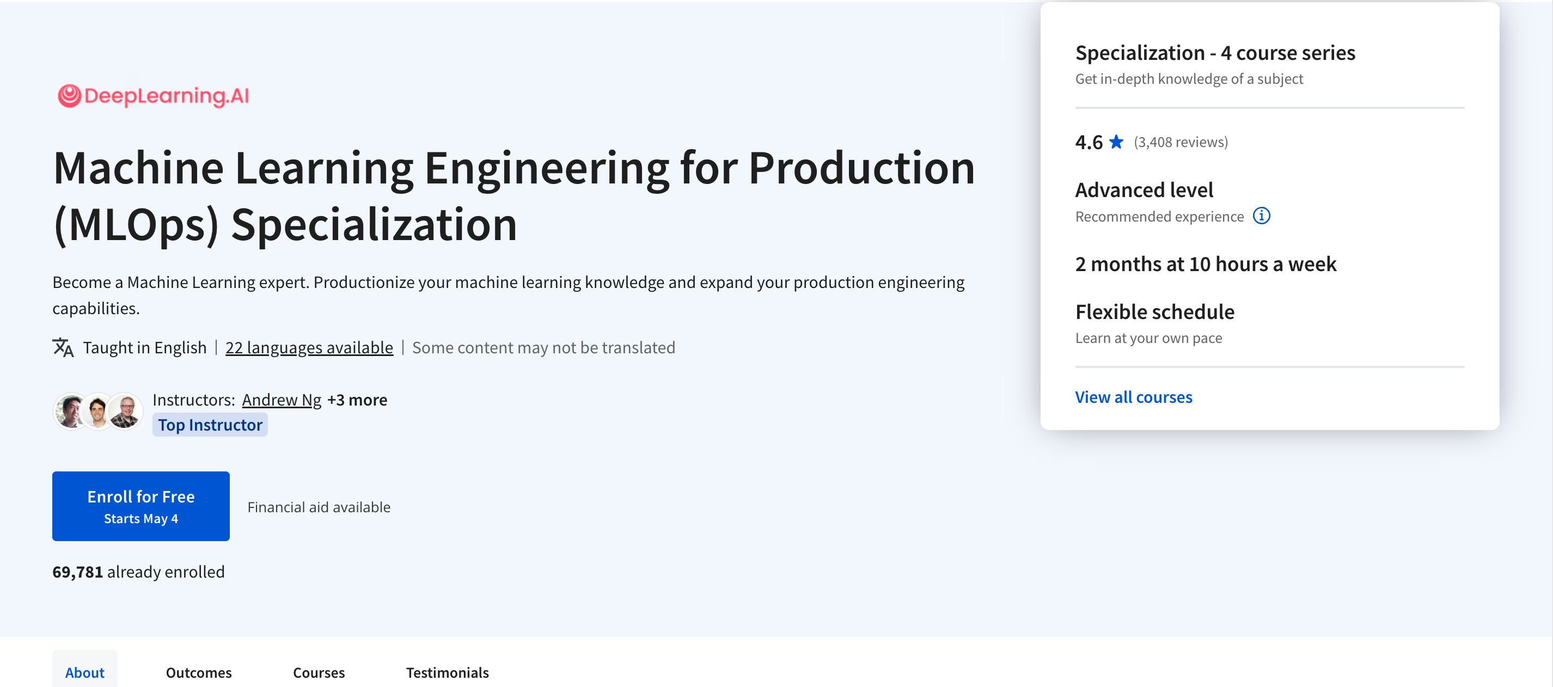This screenshot has height=687, width=1553.
Task: Click the 69,781 already enrolled text
Action: tap(138, 571)
